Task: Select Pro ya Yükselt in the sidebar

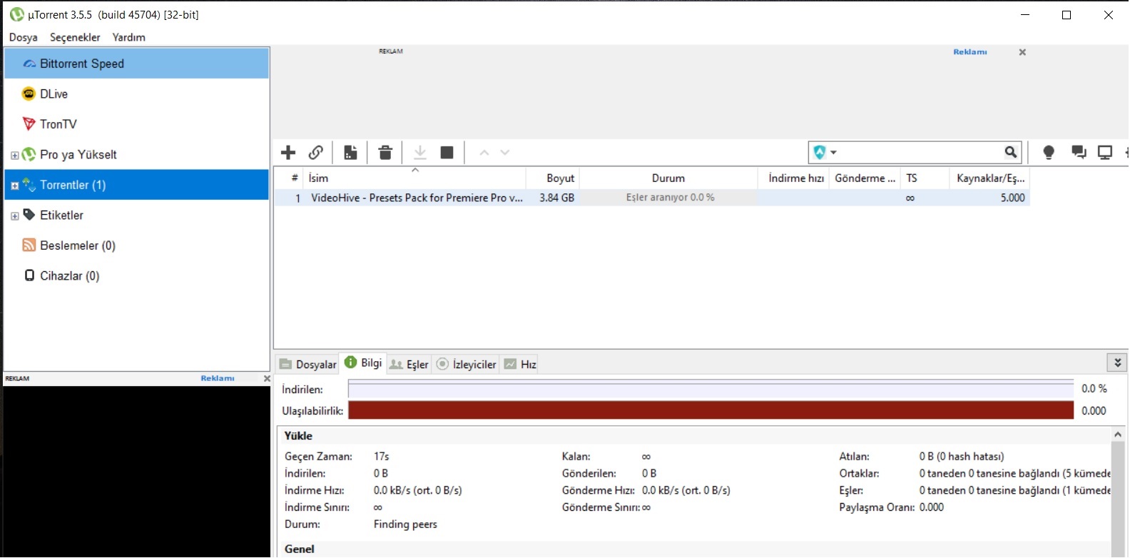Action: click(x=137, y=154)
